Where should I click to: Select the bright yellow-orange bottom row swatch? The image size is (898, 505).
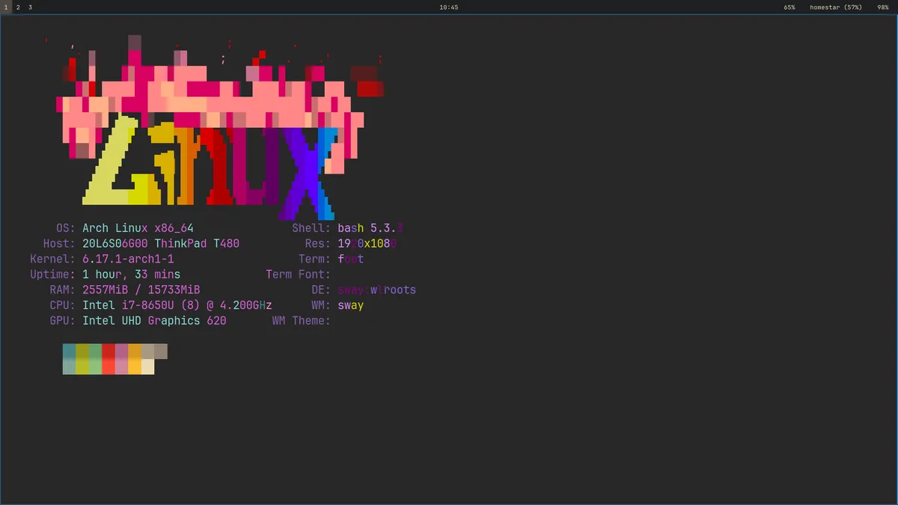[x=135, y=367]
